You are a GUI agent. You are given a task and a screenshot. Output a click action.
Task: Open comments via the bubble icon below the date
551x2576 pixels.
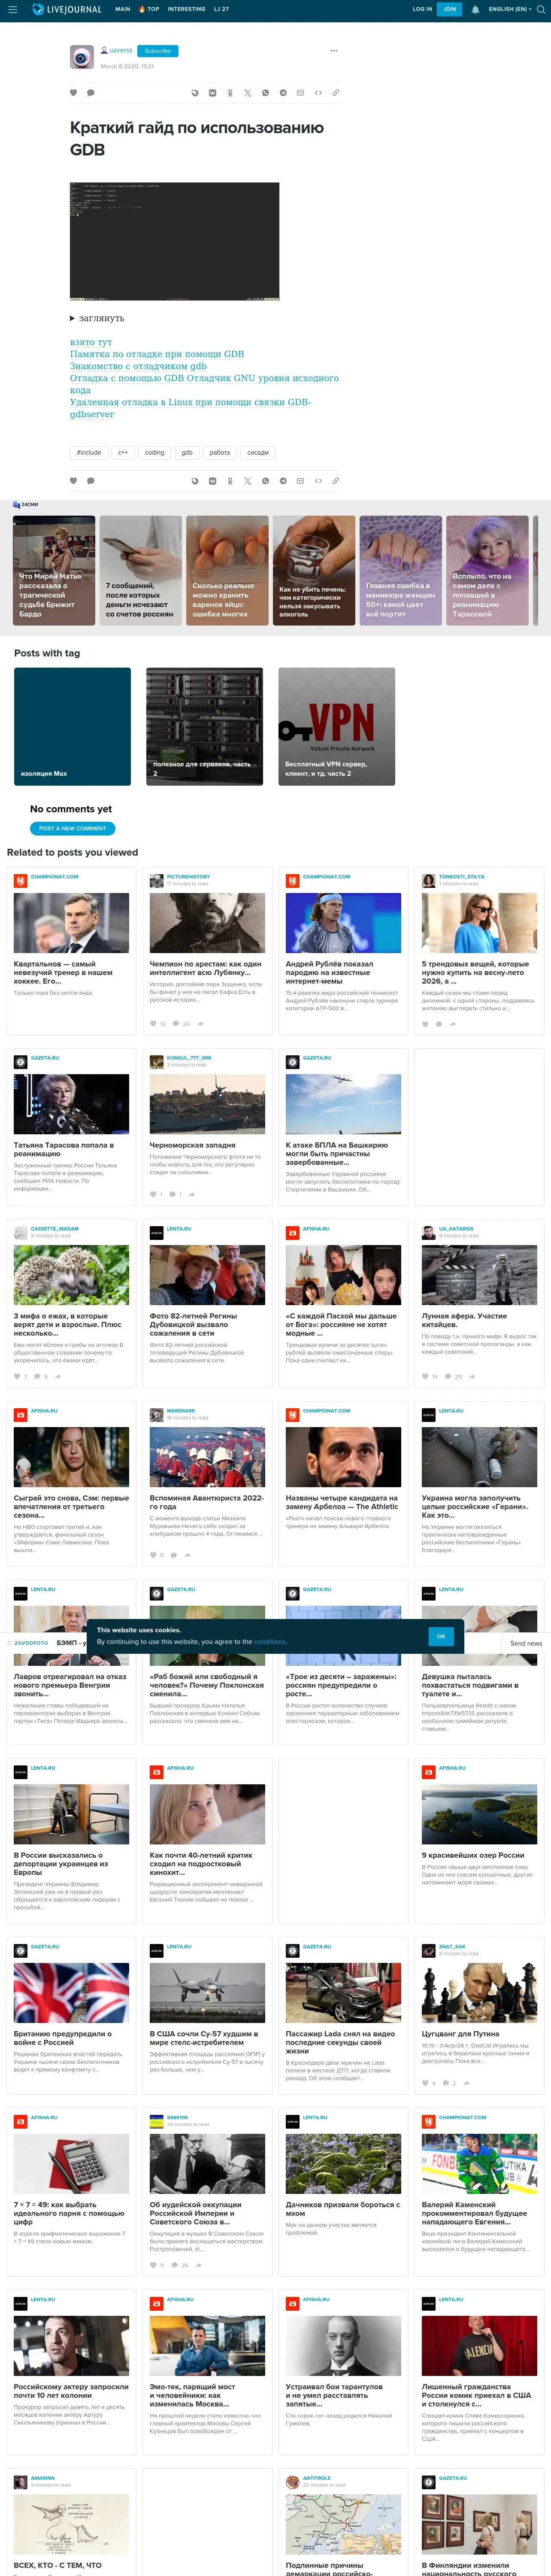coord(90,93)
